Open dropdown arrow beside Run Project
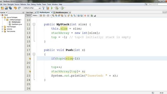167x94 pixels. pyautogui.click(x=54, y=8)
